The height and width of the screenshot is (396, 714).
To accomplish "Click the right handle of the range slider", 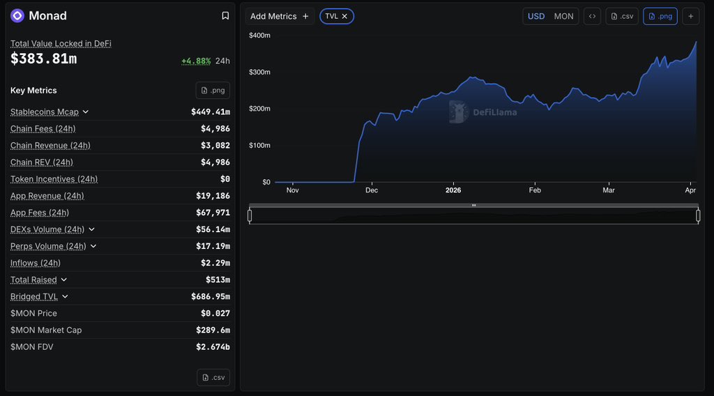I will 698,215.
